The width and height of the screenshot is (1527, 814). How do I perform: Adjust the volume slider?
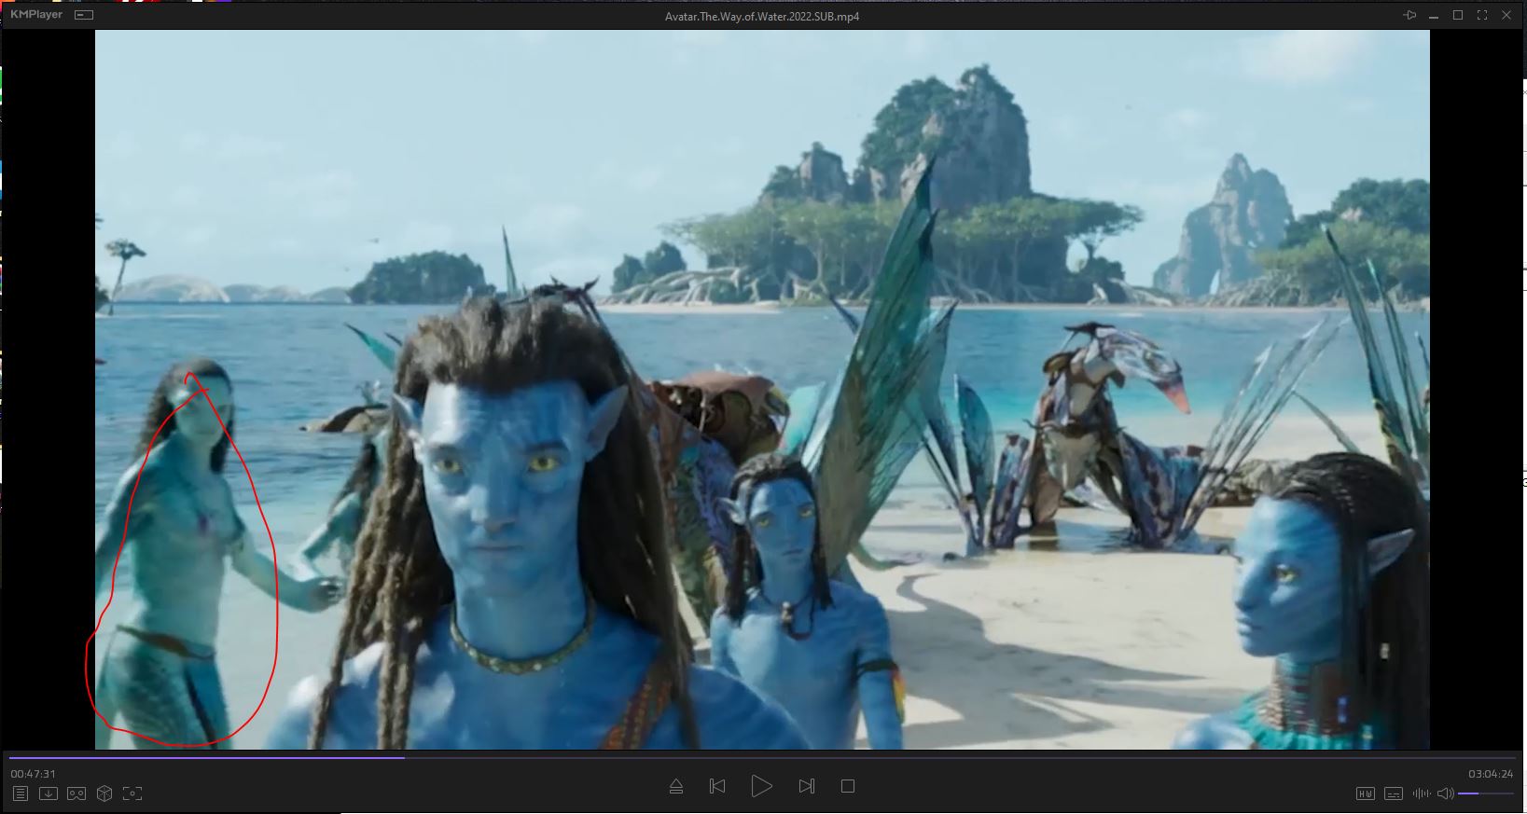(1485, 793)
